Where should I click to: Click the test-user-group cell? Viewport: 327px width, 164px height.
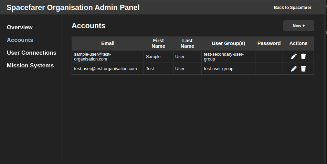[x=228, y=69]
